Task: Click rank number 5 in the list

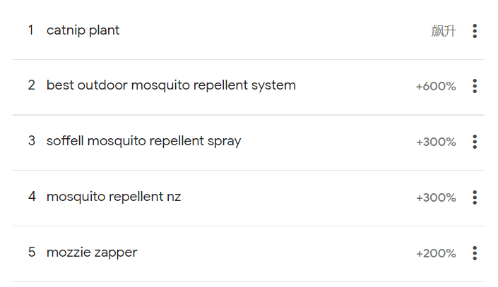Action: click(32, 252)
